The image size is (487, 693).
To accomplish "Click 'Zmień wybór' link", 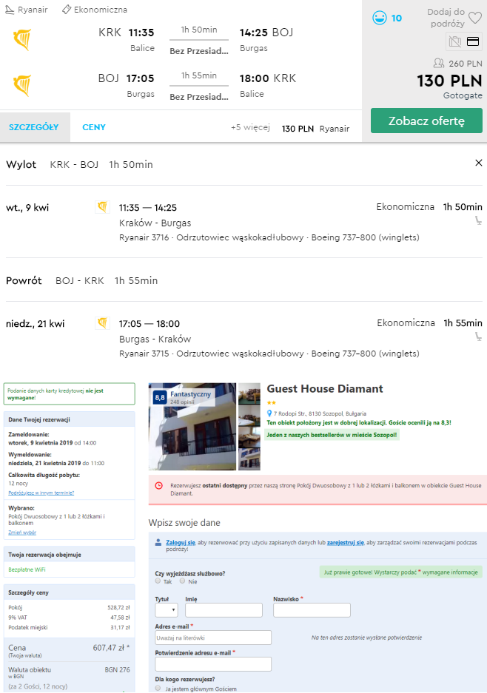I will (x=22, y=533).
